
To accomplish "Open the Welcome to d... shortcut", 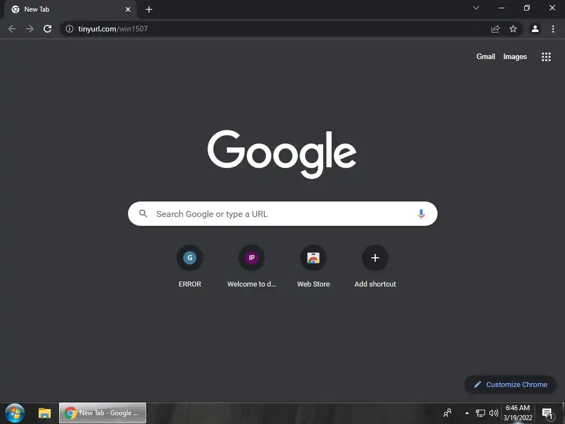I will click(252, 267).
